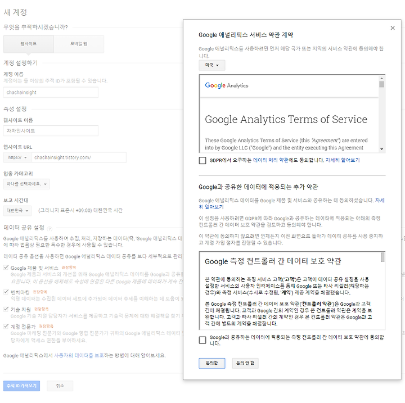Check the 측정 컨트롤러 간 데이터 보호 약관 box
The height and width of the screenshot is (403, 405).
tap(202, 340)
